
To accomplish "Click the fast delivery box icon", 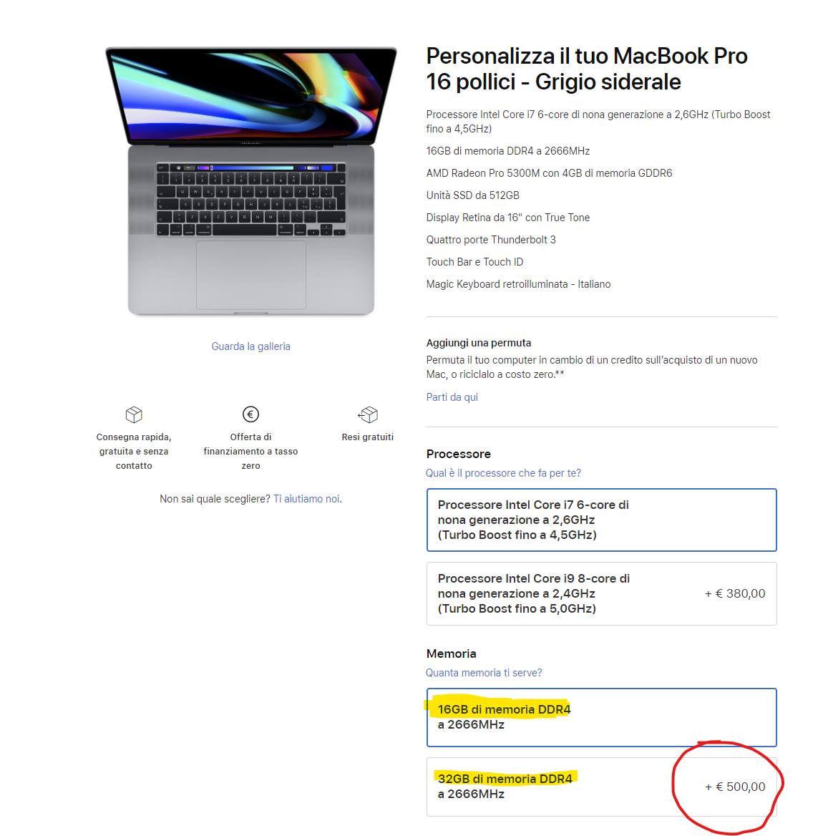I will (x=134, y=414).
